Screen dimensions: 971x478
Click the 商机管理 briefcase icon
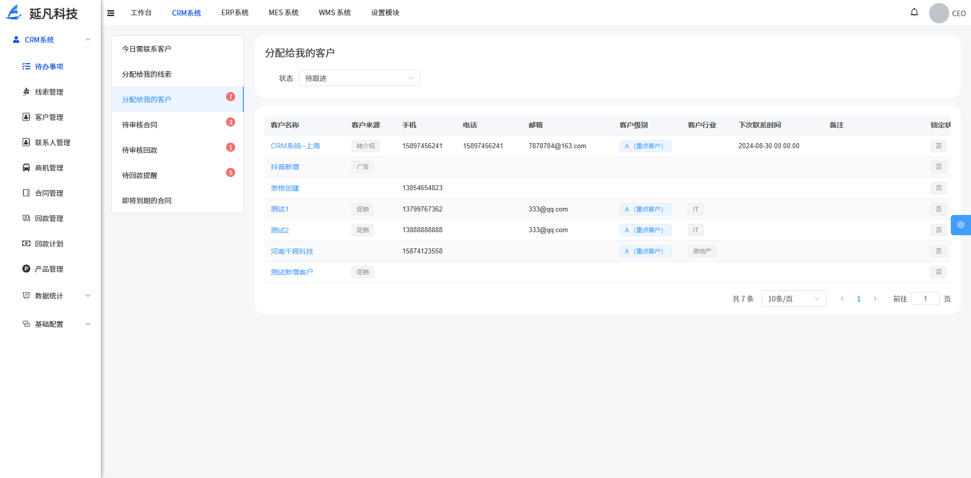[26, 167]
